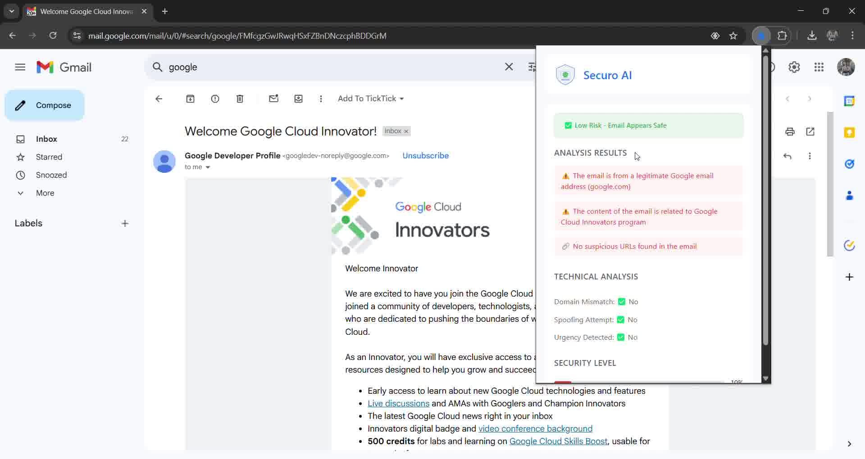Click the Gmail email pane scrollbar thumb

click(830, 184)
